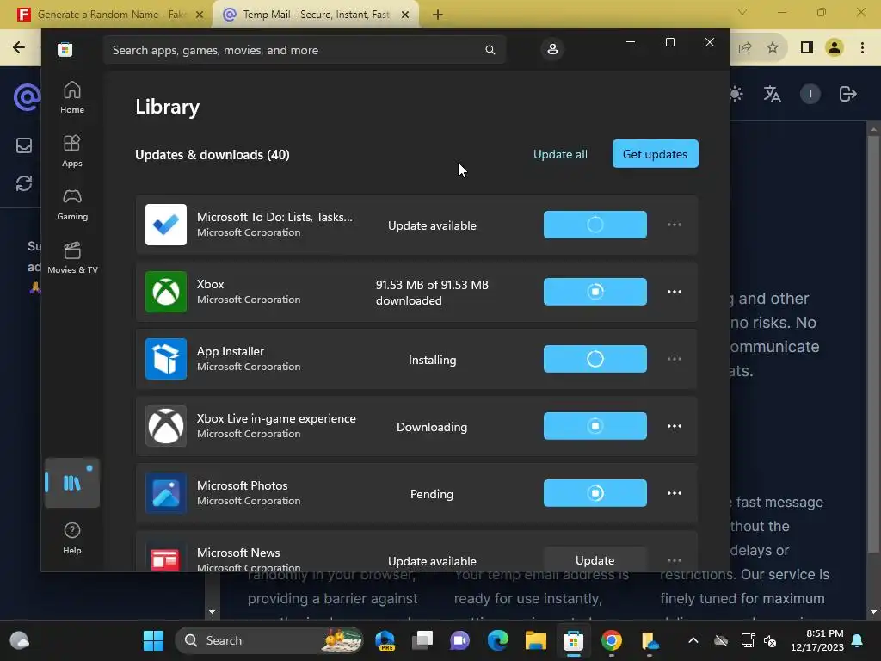Screen dimensions: 881x661
Task: Click Temp Mail logout icon
Action: click(x=847, y=94)
